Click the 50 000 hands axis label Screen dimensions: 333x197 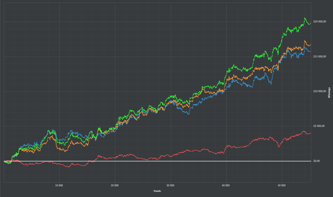pos(282,186)
